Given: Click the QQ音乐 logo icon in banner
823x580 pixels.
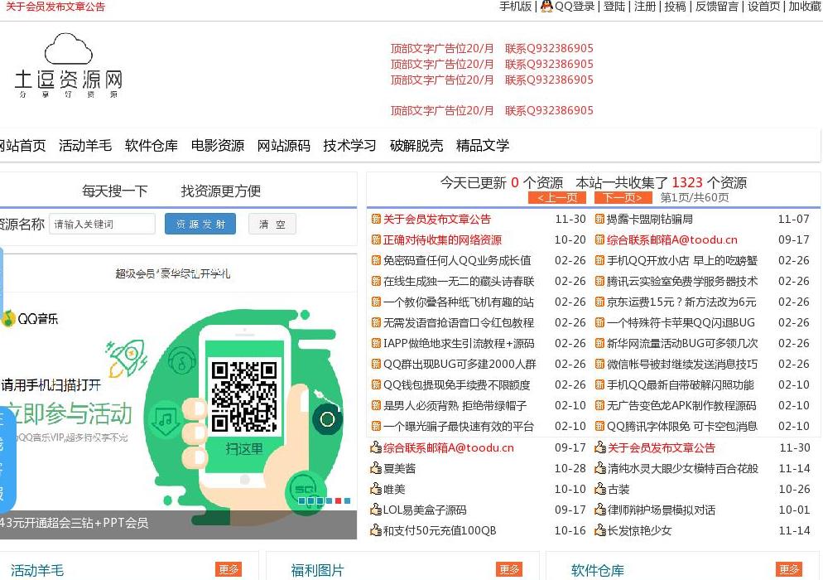Looking at the screenshot, I should [8, 318].
